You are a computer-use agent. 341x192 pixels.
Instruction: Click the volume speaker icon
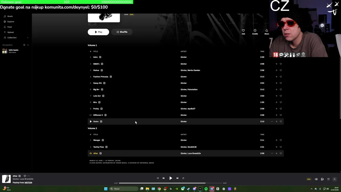pos(316,179)
